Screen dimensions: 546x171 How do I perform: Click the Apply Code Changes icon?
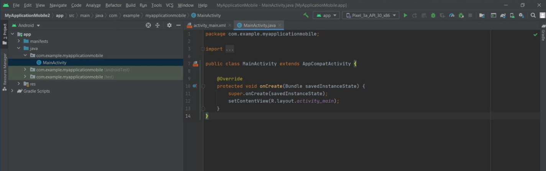coord(424,15)
